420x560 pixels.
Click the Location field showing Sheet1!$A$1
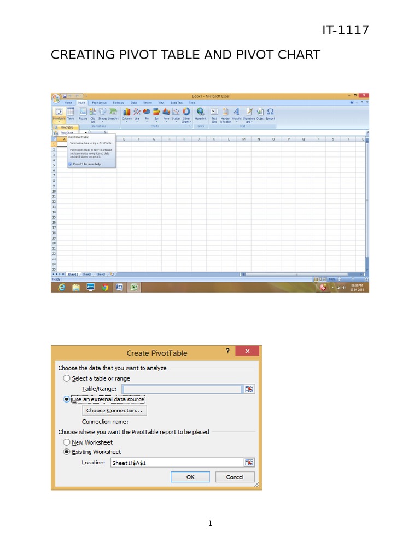pyautogui.click(x=177, y=463)
